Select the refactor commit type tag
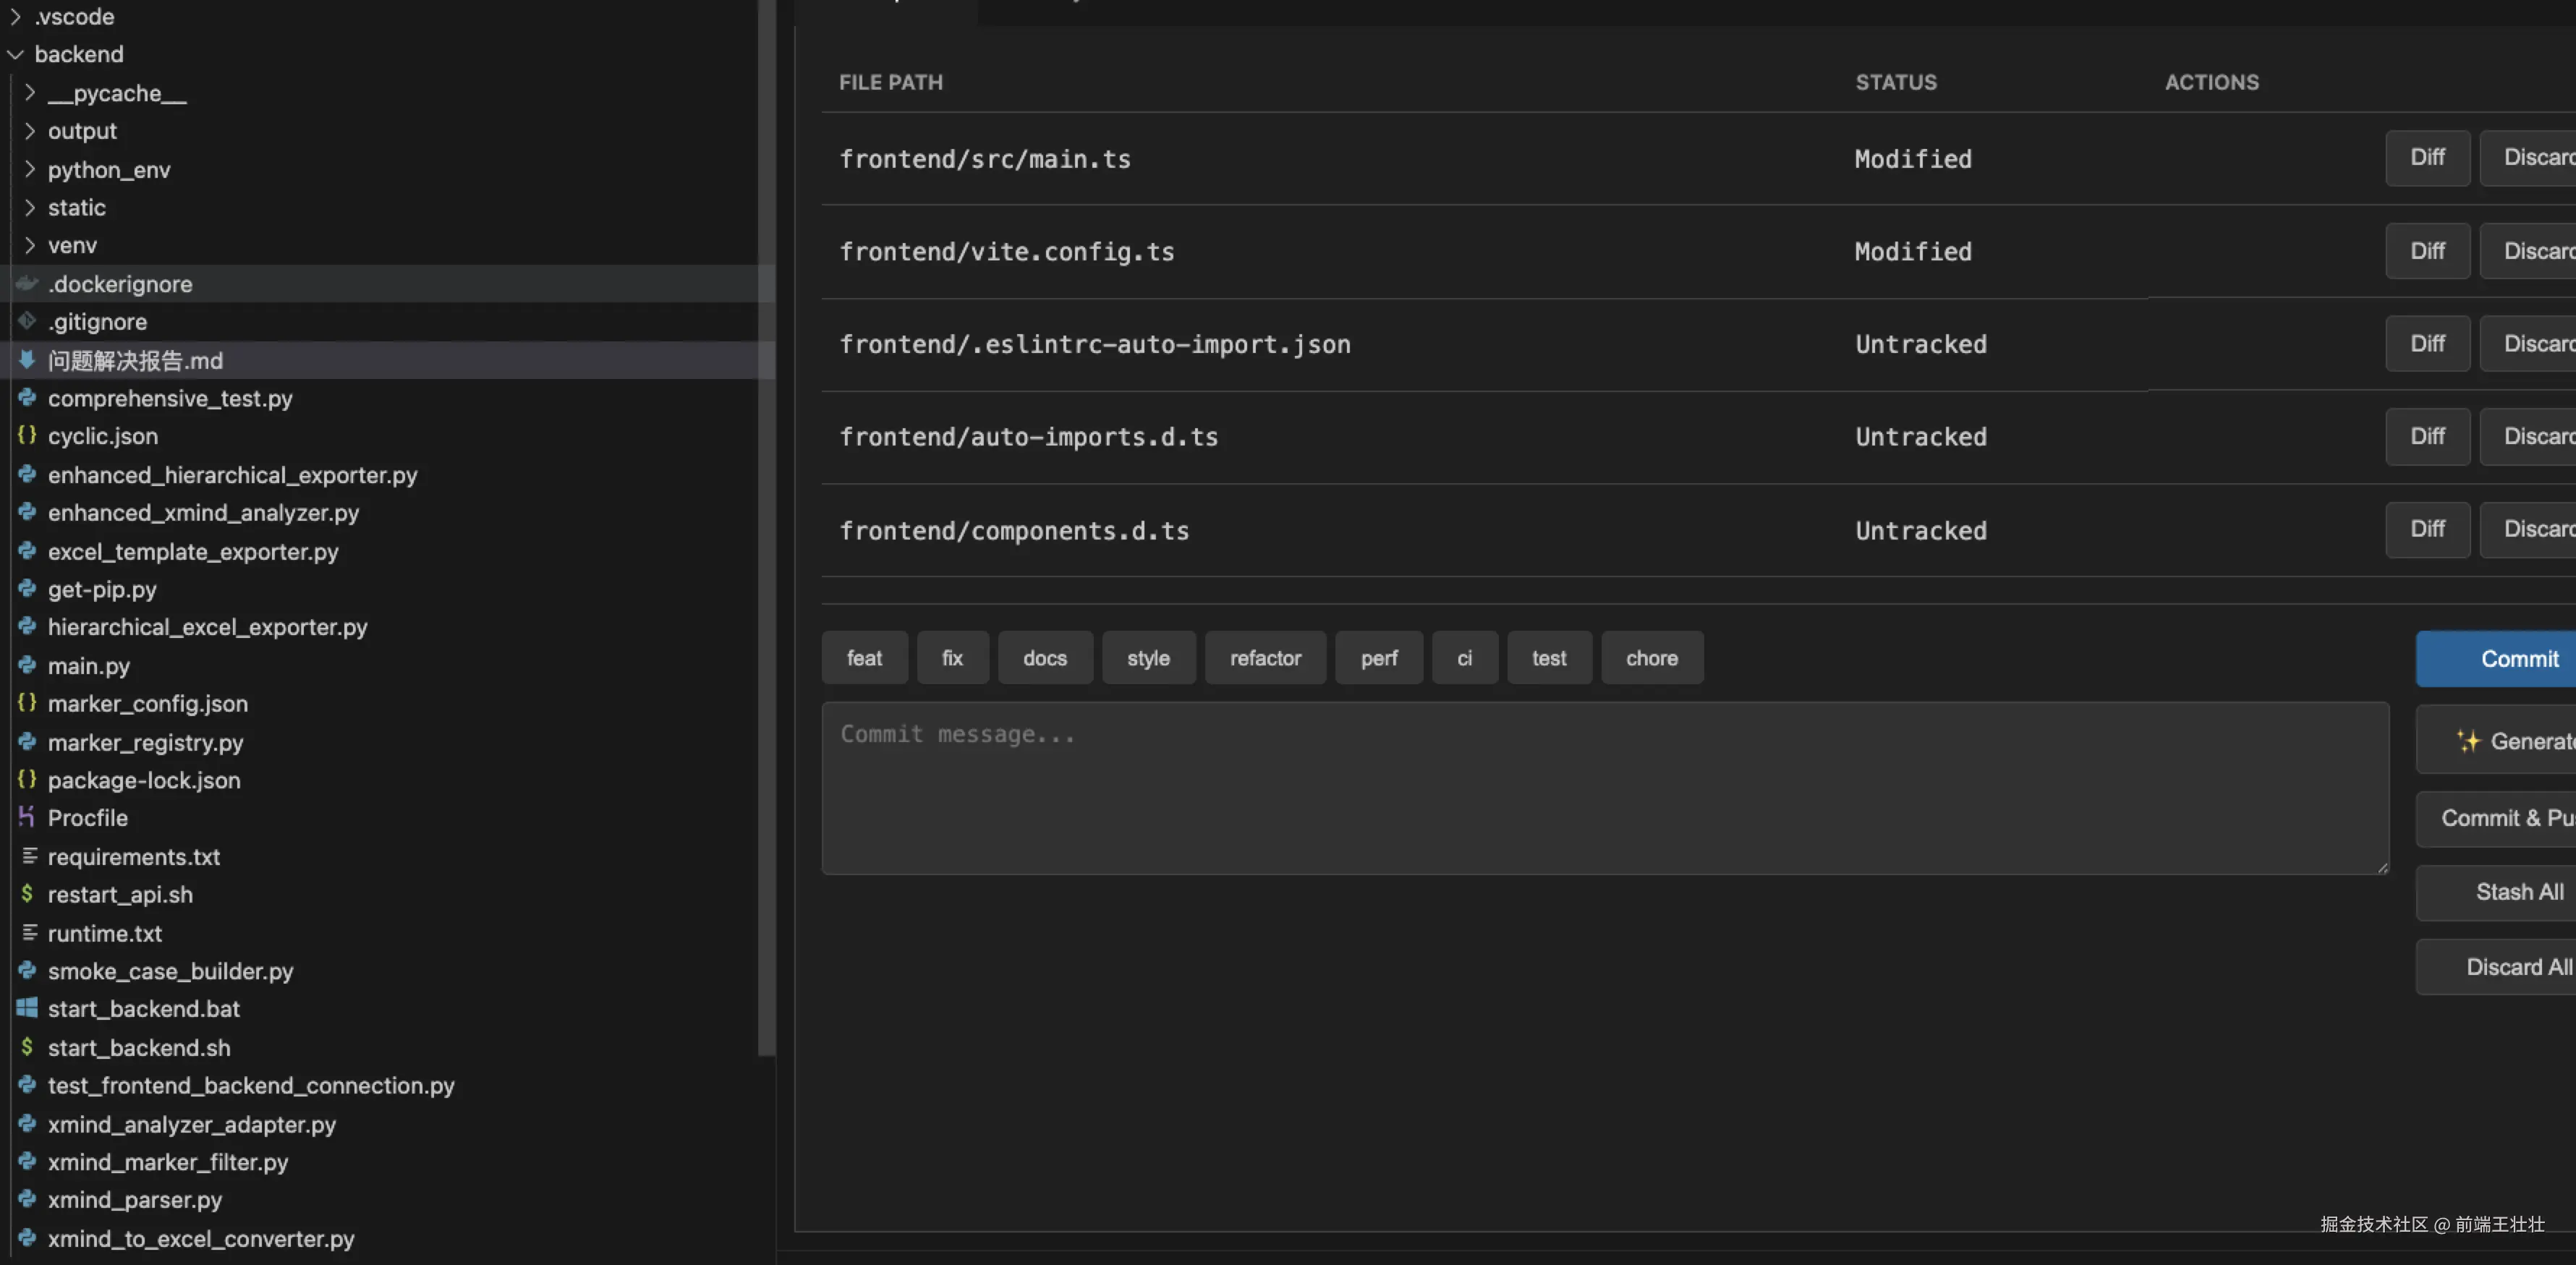Viewport: 2576px width, 1265px height. click(1265, 658)
